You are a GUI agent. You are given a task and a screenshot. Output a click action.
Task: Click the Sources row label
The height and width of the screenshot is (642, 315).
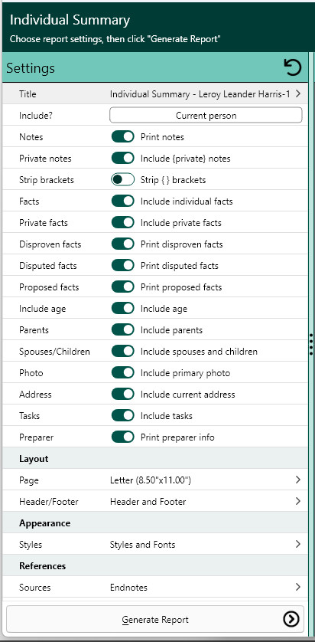(x=34, y=587)
